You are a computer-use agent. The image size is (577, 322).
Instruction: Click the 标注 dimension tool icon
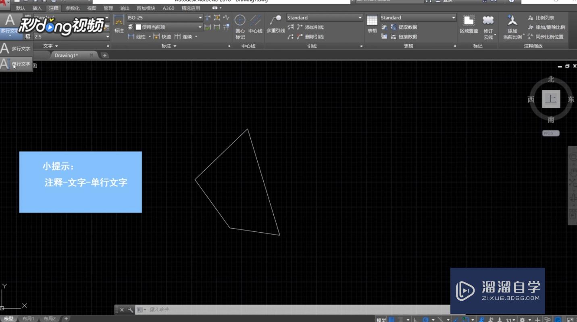(119, 24)
